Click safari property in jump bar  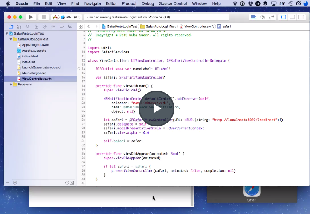click(x=224, y=26)
